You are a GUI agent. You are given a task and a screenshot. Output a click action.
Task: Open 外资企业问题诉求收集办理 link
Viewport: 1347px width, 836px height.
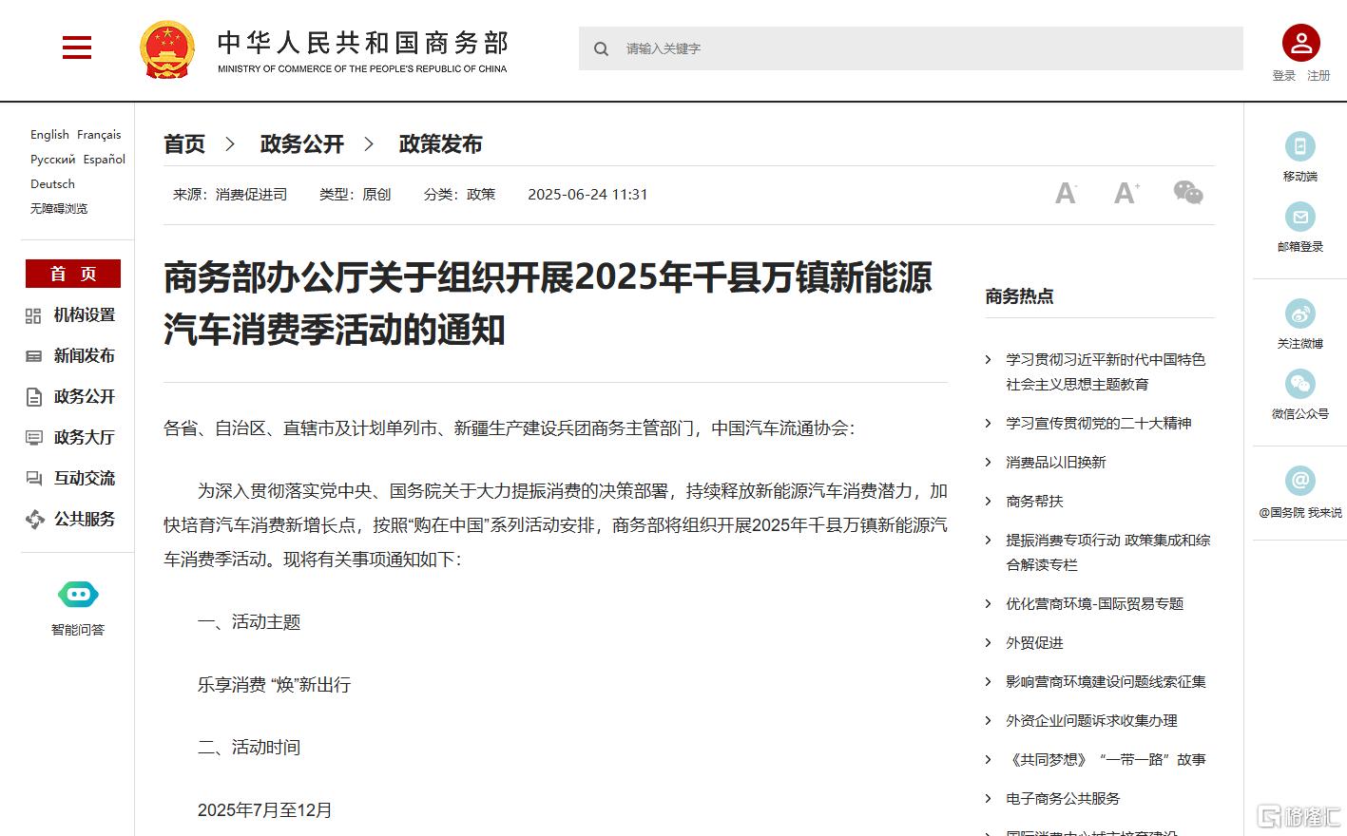(1091, 721)
